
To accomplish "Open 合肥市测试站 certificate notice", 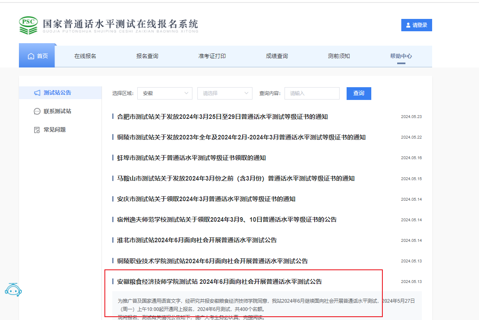I will click(x=222, y=117).
